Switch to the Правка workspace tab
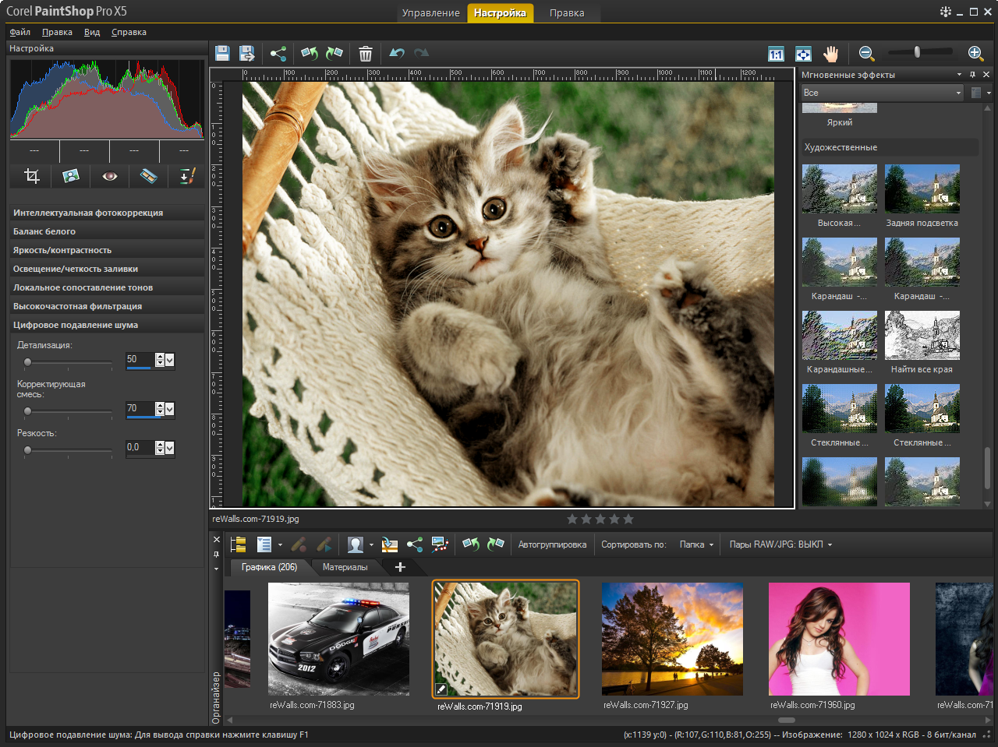Viewport: 998px width, 747px height. [x=567, y=12]
